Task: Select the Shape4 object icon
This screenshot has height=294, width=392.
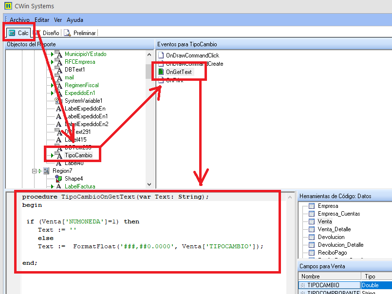Action: (x=59, y=179)
